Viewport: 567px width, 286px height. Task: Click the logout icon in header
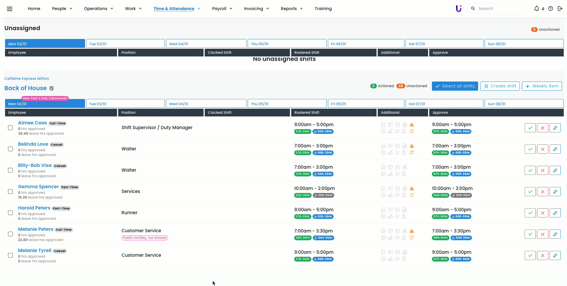(560, 9)
